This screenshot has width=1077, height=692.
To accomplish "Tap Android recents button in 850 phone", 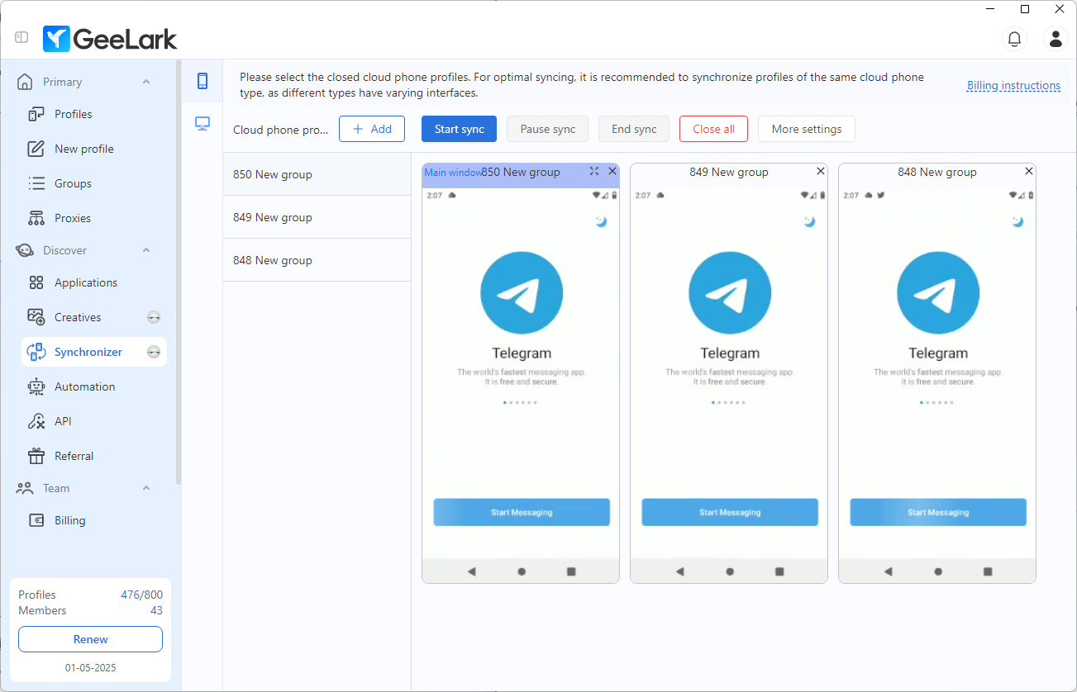I will coord(571,571).
